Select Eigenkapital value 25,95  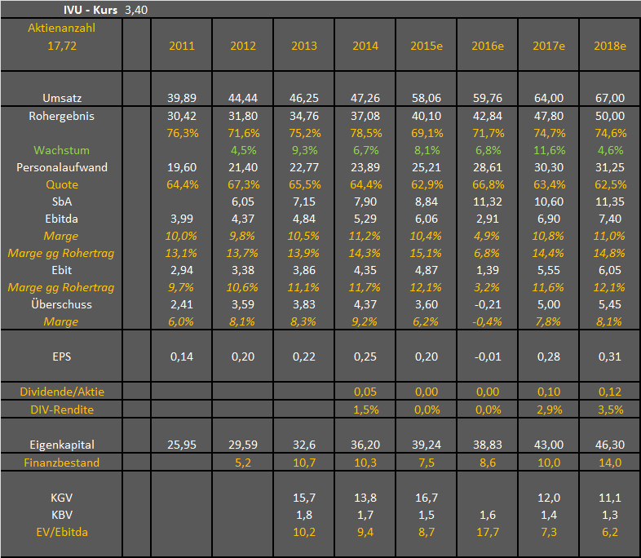[182, 445]
